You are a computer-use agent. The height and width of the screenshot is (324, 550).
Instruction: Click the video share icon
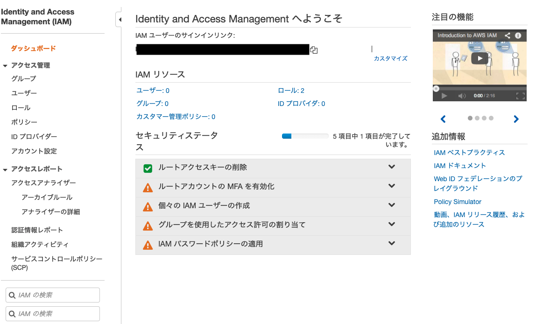click(x=508, y=35)
